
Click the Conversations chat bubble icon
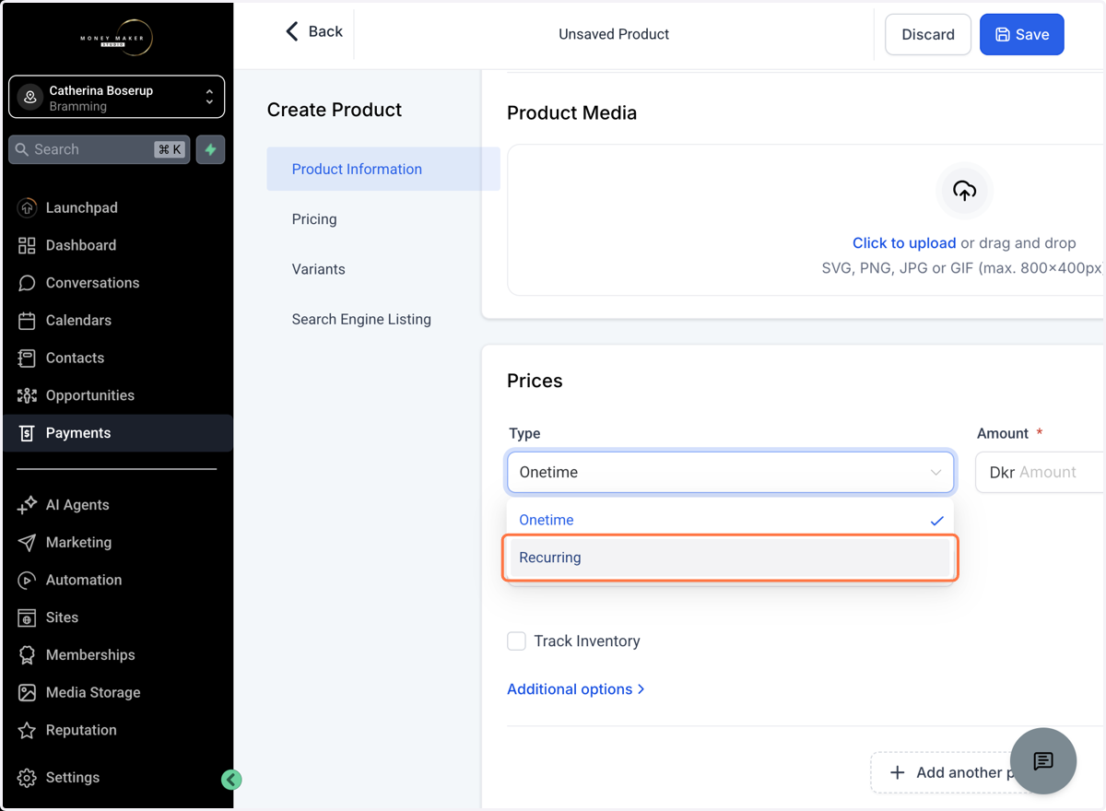[x=27, y=283]
